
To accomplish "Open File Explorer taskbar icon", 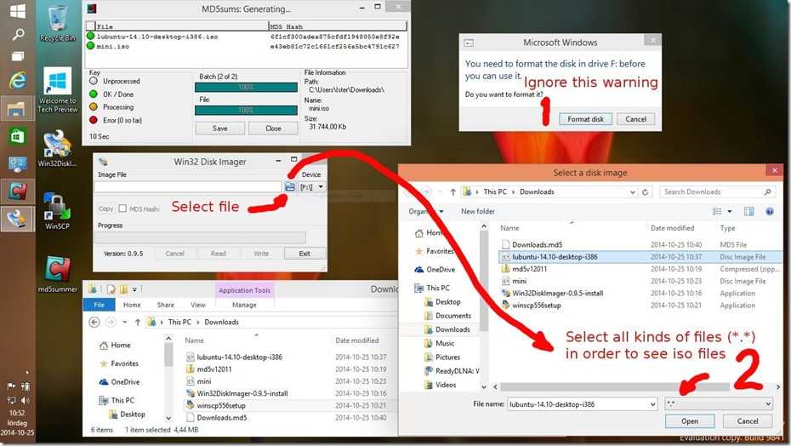I will point(17,108).
